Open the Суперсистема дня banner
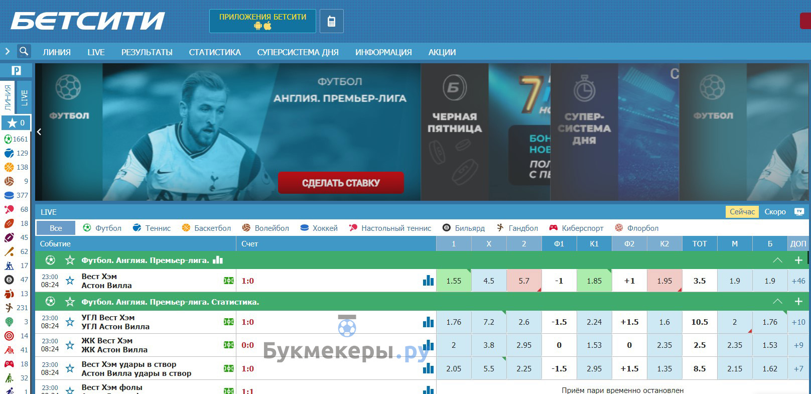Viewport: 811px width, 394px height. tap(584, 132)
